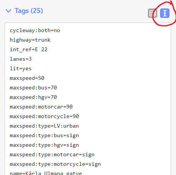Click the maxspeed:type:hgv=sign line
Screen dimensions: 176x175
pos(44,145)
